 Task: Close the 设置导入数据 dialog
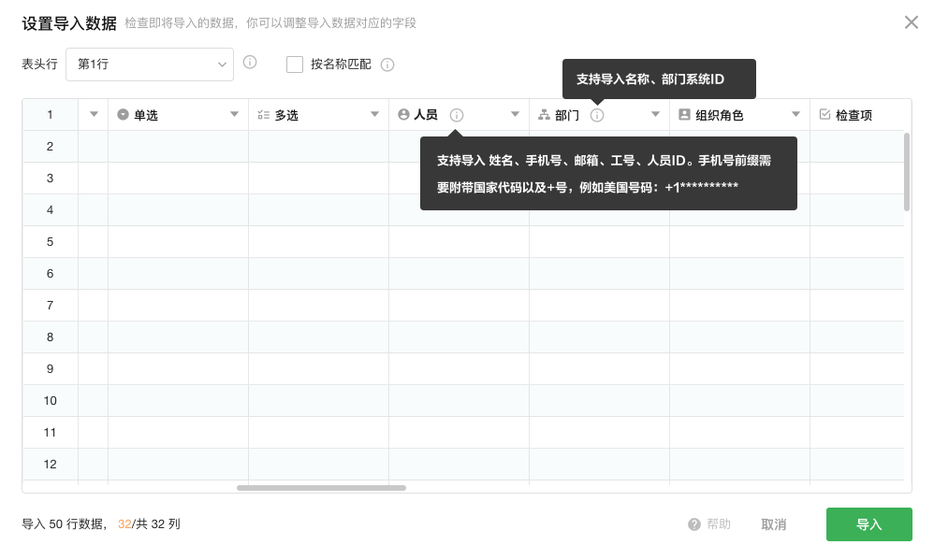[x=911, y=22]
